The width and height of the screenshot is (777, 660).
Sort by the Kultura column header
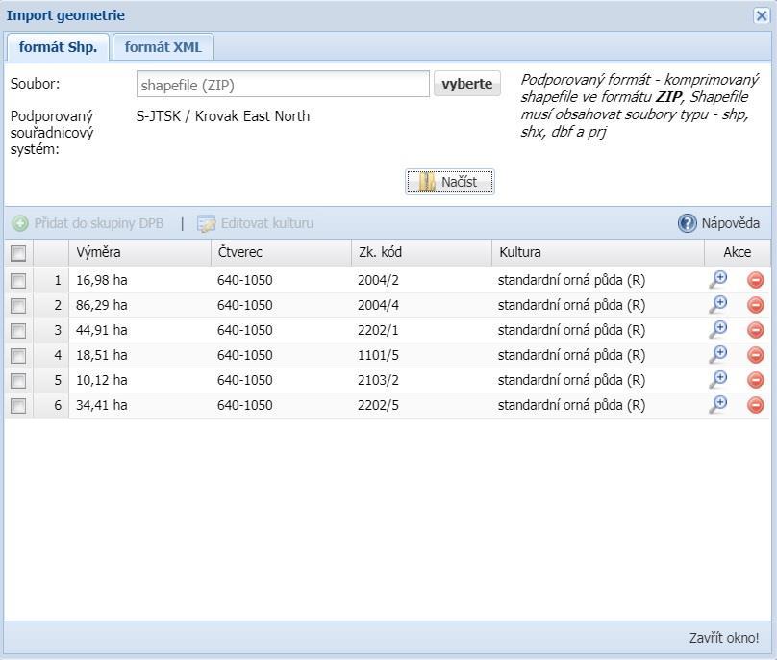coord(598,252)
